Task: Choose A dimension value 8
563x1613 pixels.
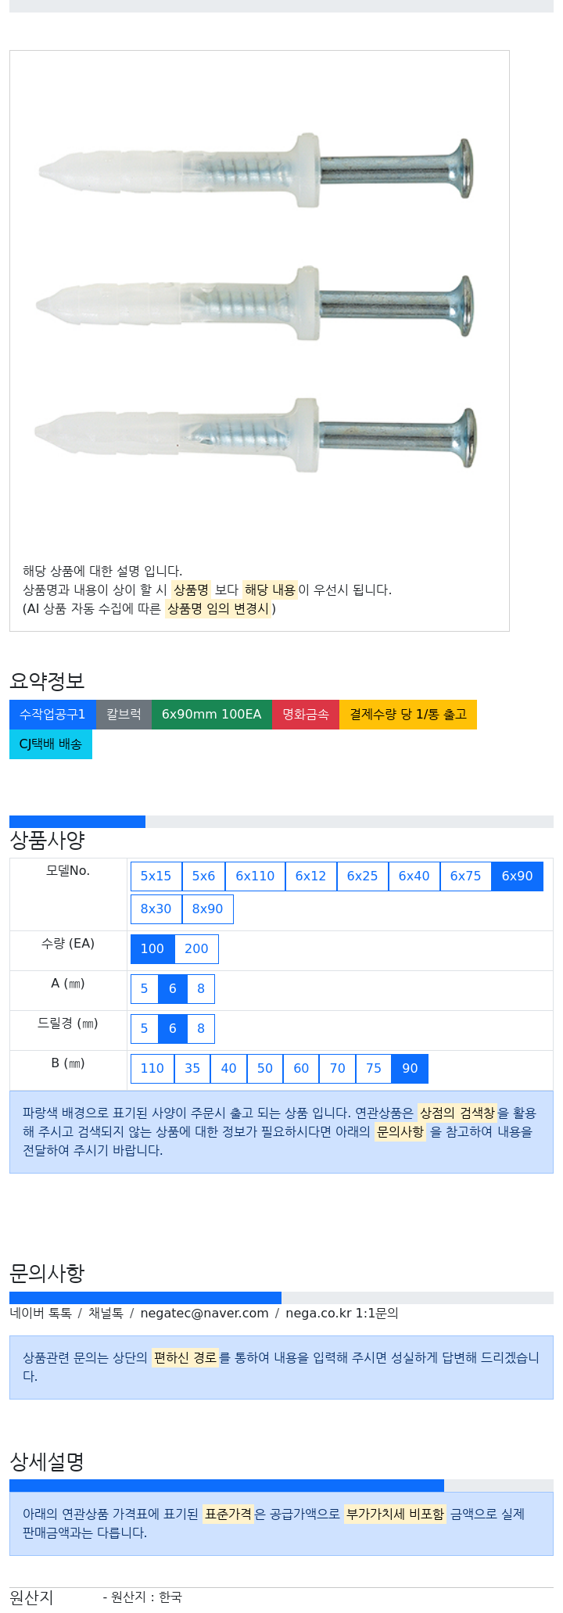Action: coord(201,989)
